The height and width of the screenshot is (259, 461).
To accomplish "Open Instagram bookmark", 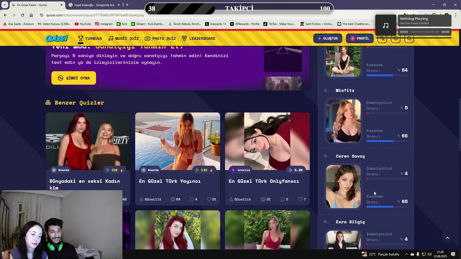I will [x=104, y=24].
